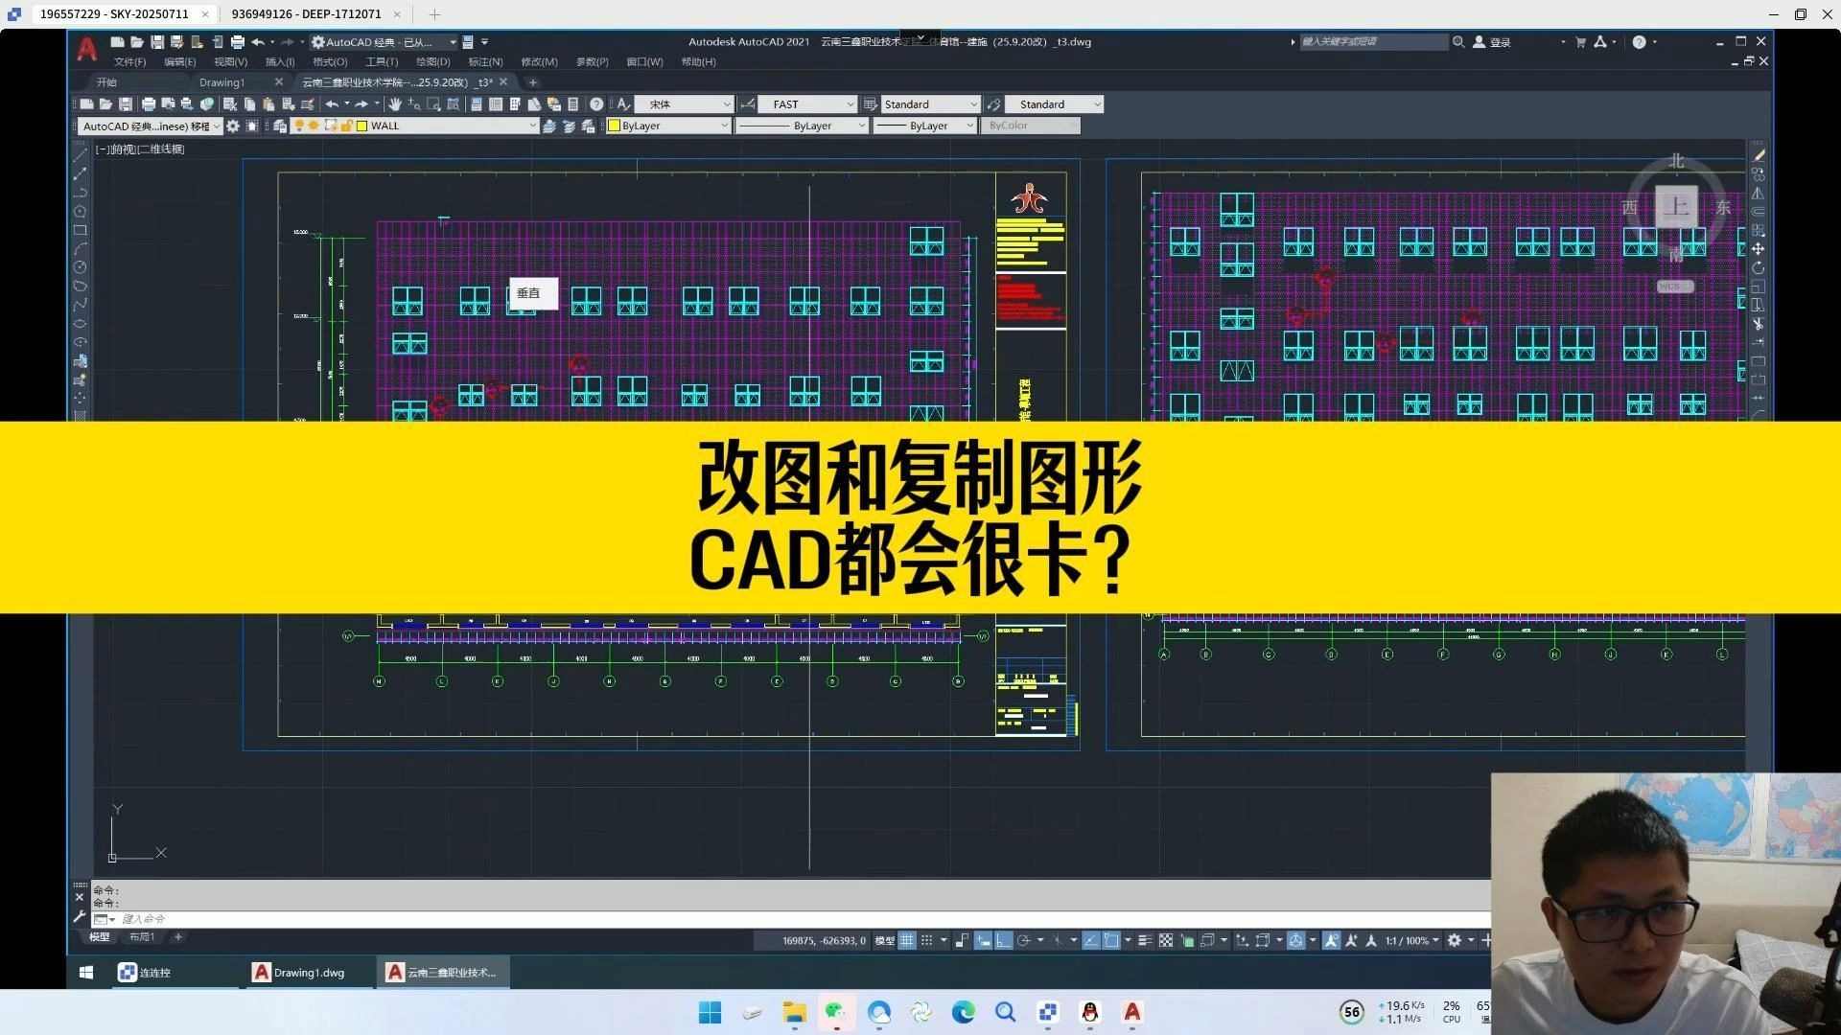Click the 布局1 layout button
This screenshot has width=1841, height=1035.
coord(142,936)
